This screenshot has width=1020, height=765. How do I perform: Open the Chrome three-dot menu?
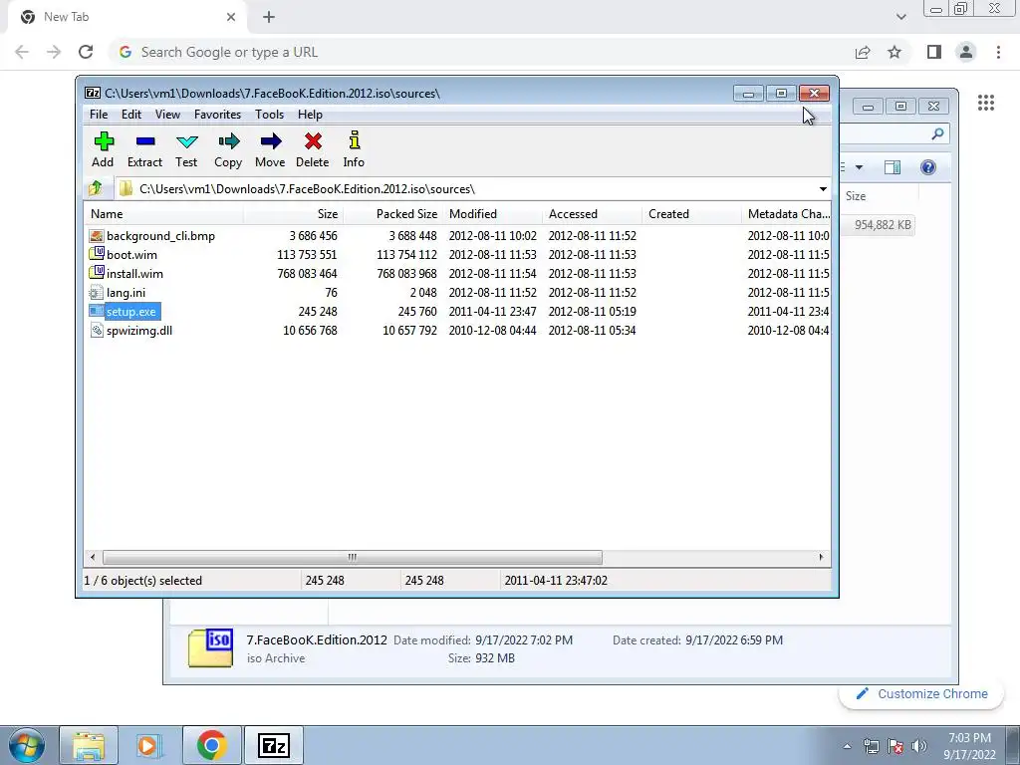(x=998, y=52)
